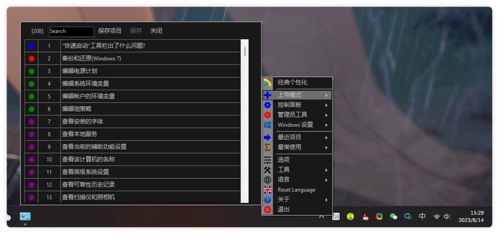
Task: Expand the 最常使用 submenu arrow
Action: [327, 148]
